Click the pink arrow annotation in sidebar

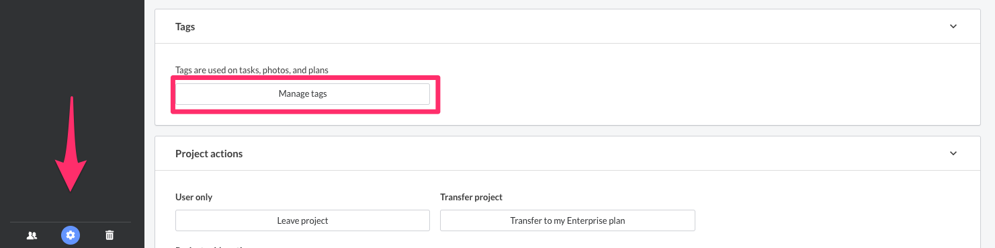(x=71, y=143)
